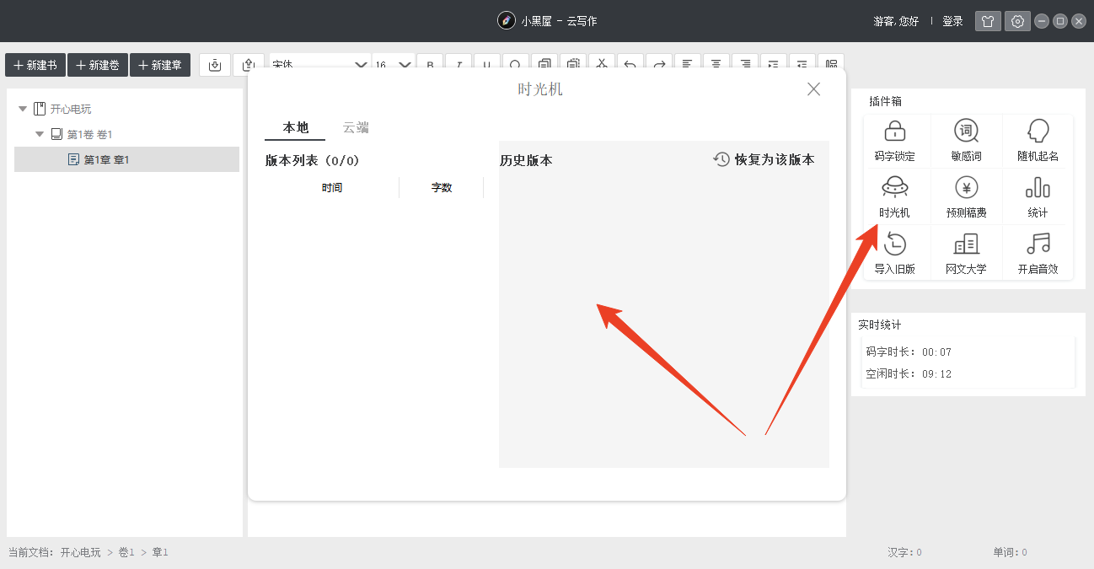Toggle bold formatting
The image size is (1094, 569).
430,64
